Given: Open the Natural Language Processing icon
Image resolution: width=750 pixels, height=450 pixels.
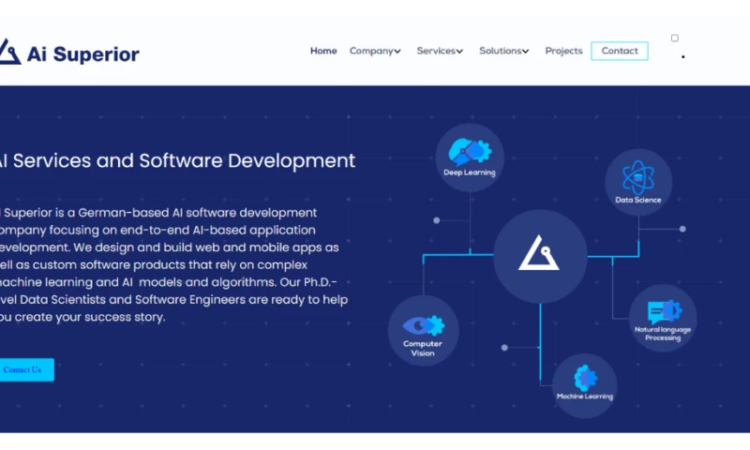Looking at the screenshot, I should coord(663,312).
